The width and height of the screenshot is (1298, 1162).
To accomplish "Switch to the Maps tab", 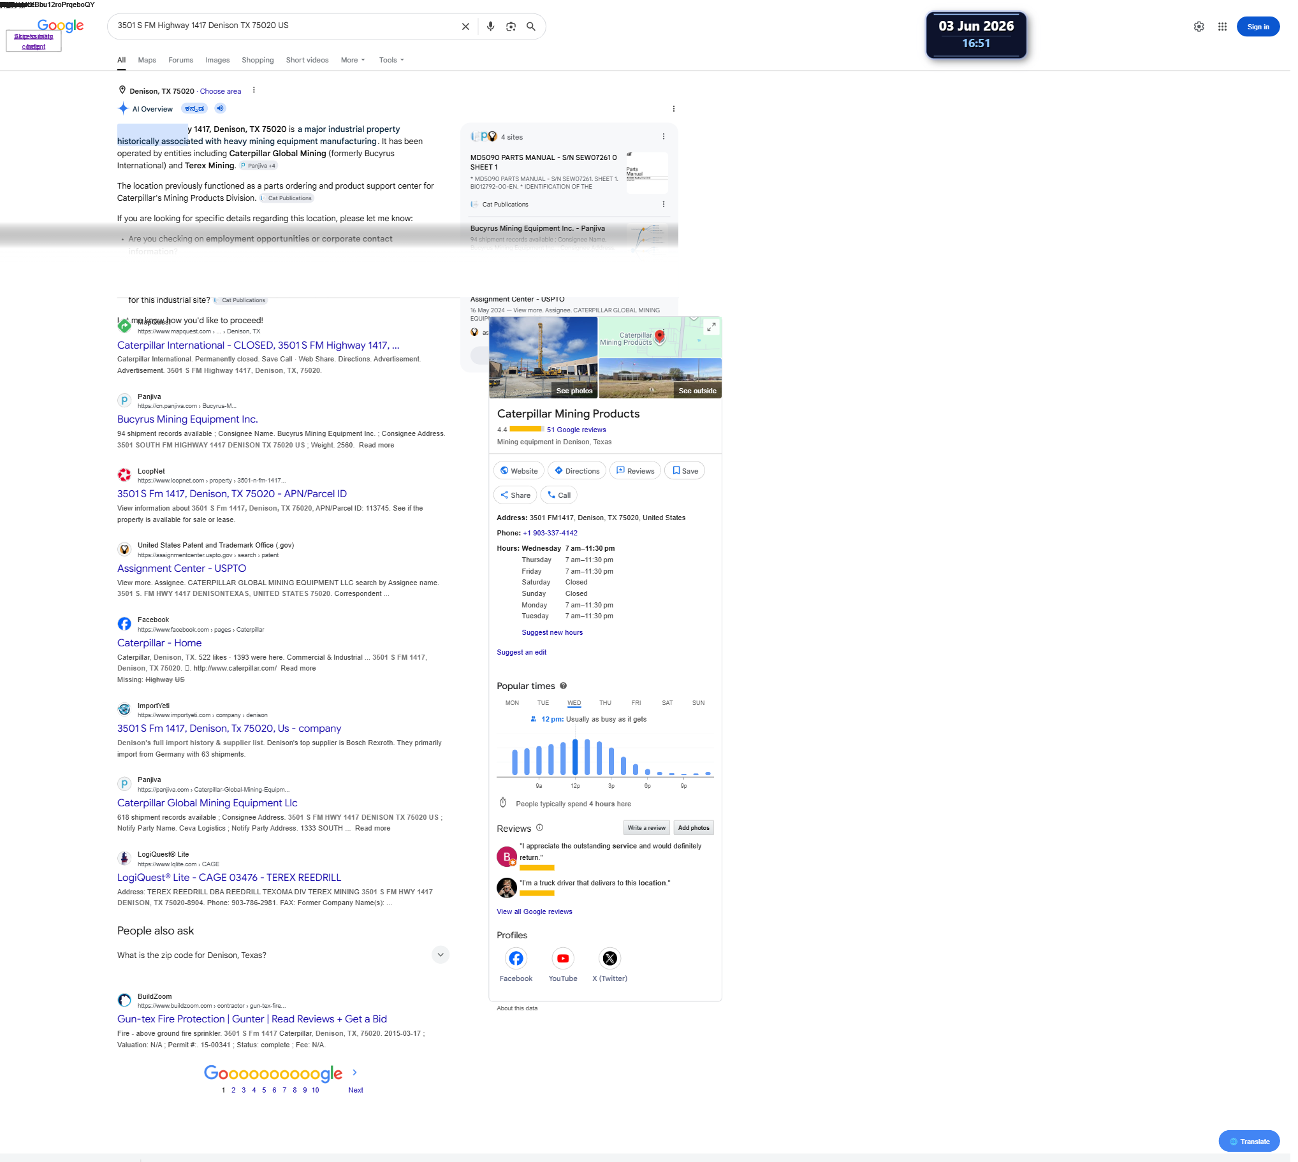I will pos(148,61).
